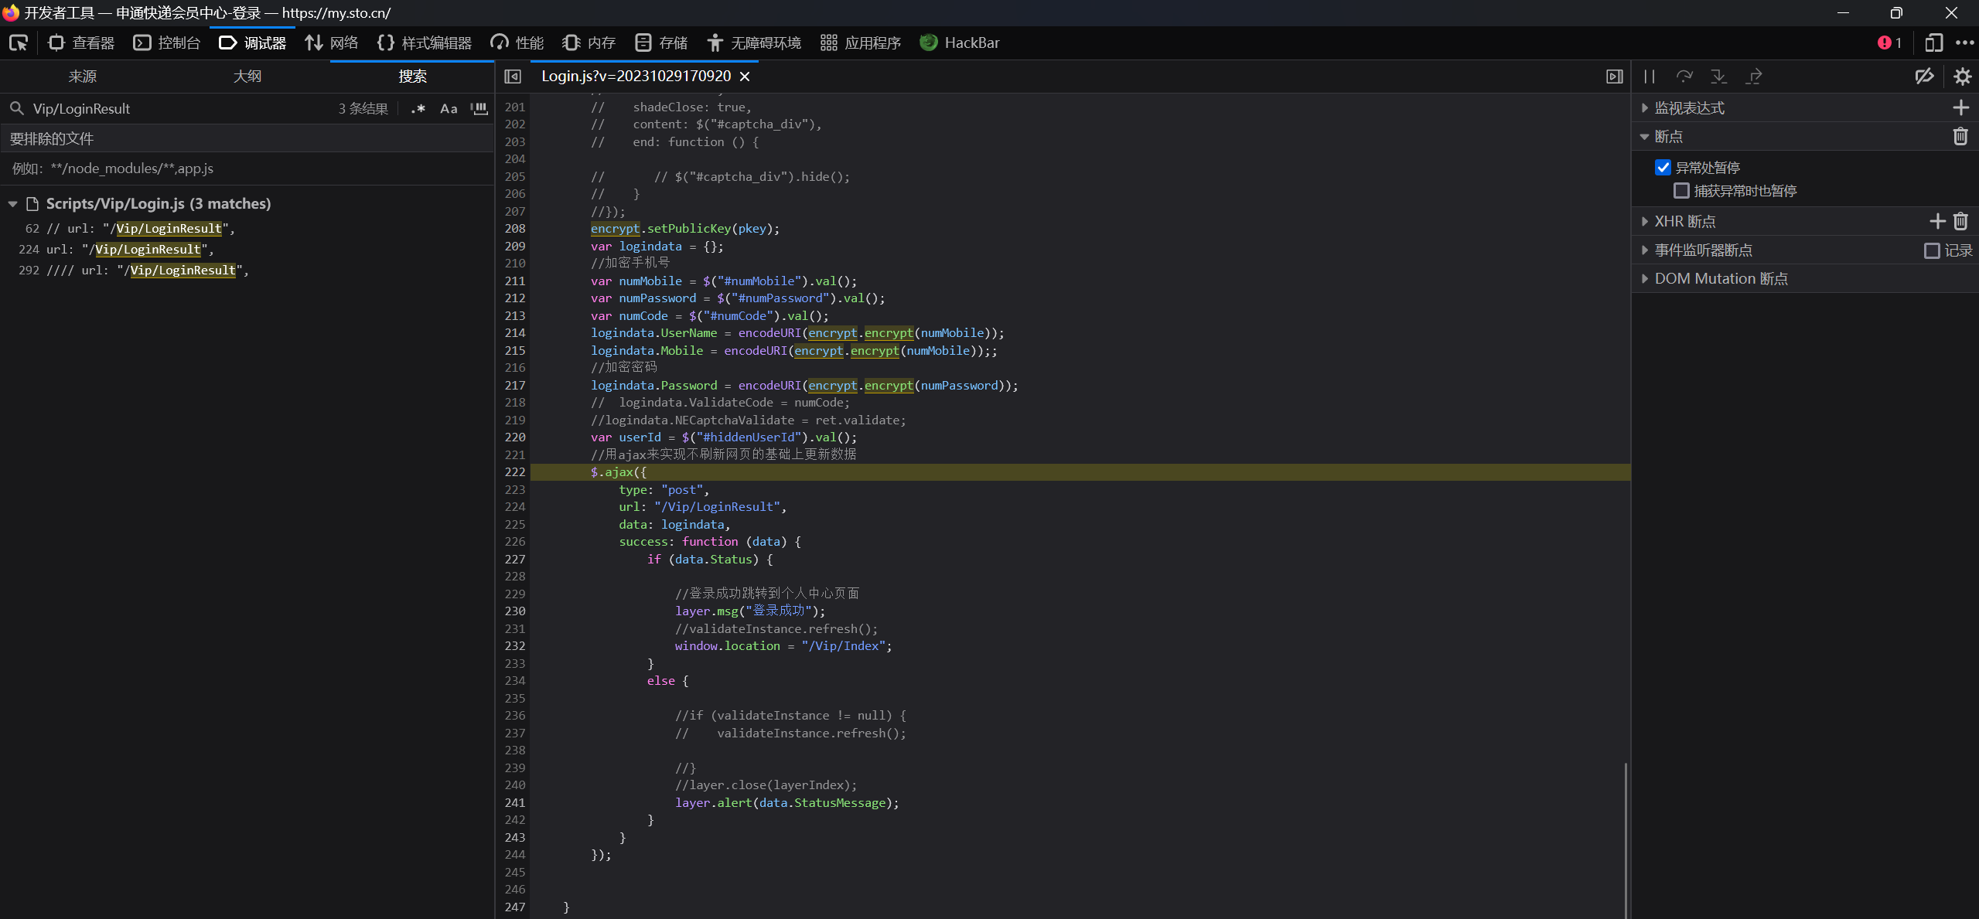Open the 性能 performance tab

(x=517, y=43)
